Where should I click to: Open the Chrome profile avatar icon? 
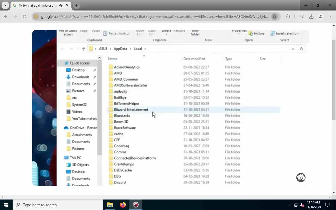coord(321,17)
